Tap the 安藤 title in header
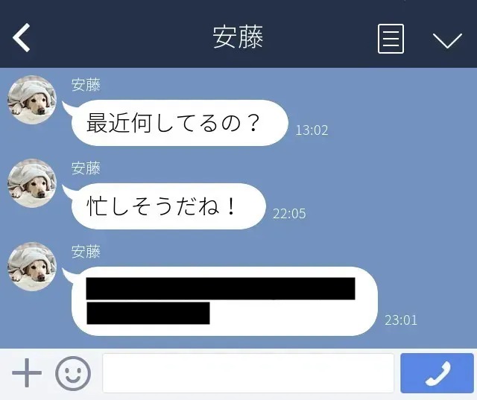The height and width of the screenshot is (400, 477). click(238, 37)
